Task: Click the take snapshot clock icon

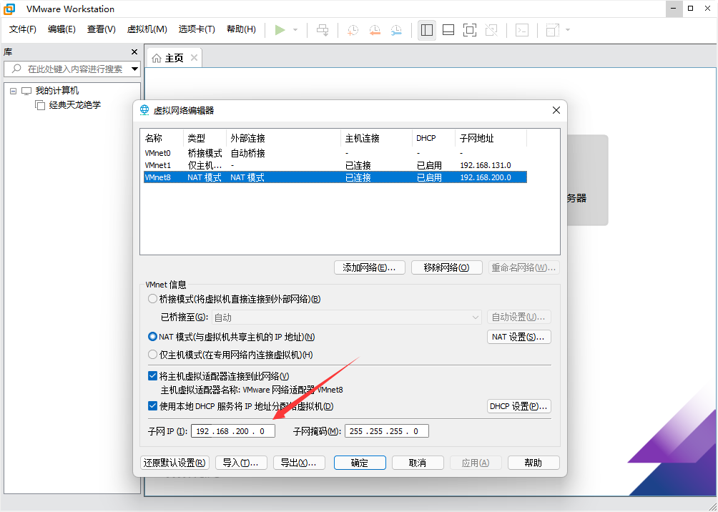Action: click(353, 30)
